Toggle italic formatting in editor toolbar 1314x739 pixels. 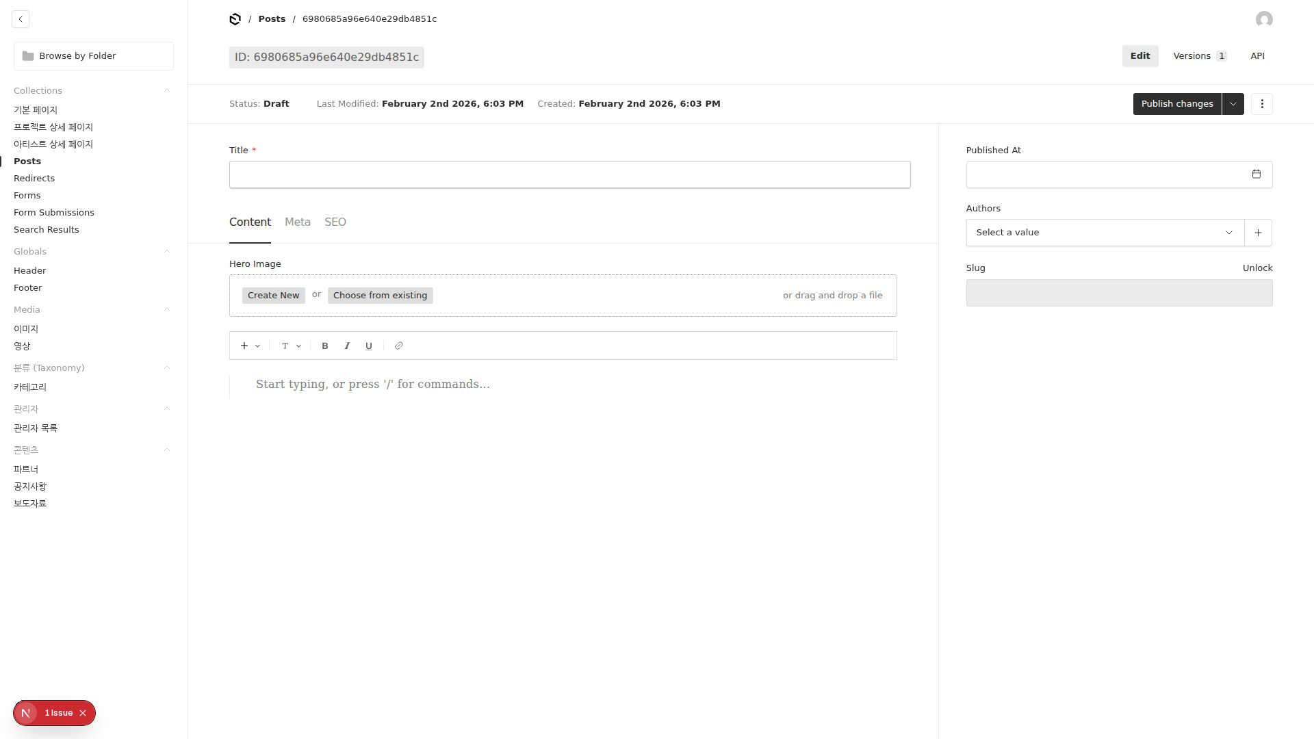pyautogui.click(x=347, y=346)
